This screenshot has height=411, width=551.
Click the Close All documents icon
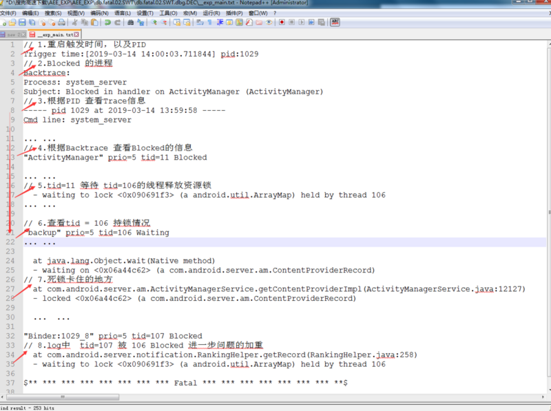pos(52,23)
